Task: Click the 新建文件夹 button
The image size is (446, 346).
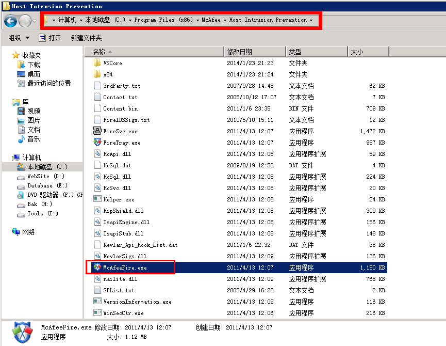Action: pos(86,38)
